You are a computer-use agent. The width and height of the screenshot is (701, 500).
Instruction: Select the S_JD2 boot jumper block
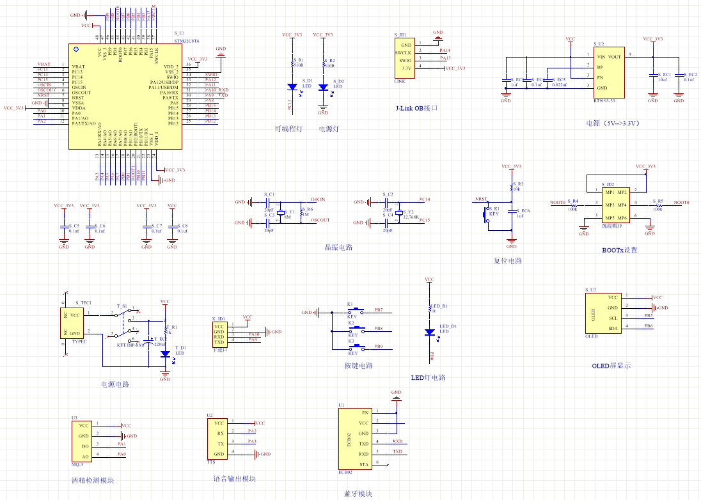click(x=615, y=205)
